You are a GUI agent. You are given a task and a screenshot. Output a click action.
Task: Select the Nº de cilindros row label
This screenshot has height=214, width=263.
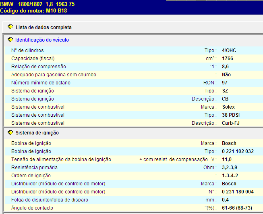[x=27, y=50]
